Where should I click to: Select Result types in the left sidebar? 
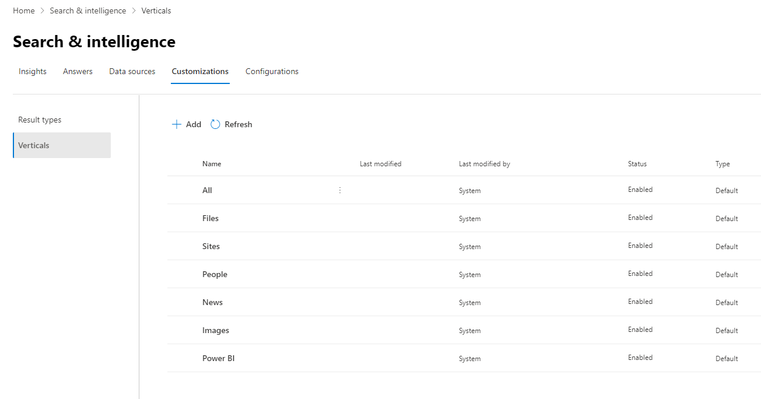(40, 120)
